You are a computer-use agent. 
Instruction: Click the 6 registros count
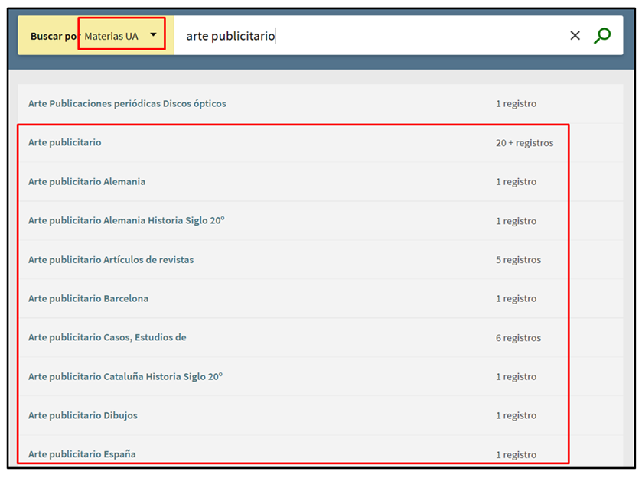pos(518,338)
